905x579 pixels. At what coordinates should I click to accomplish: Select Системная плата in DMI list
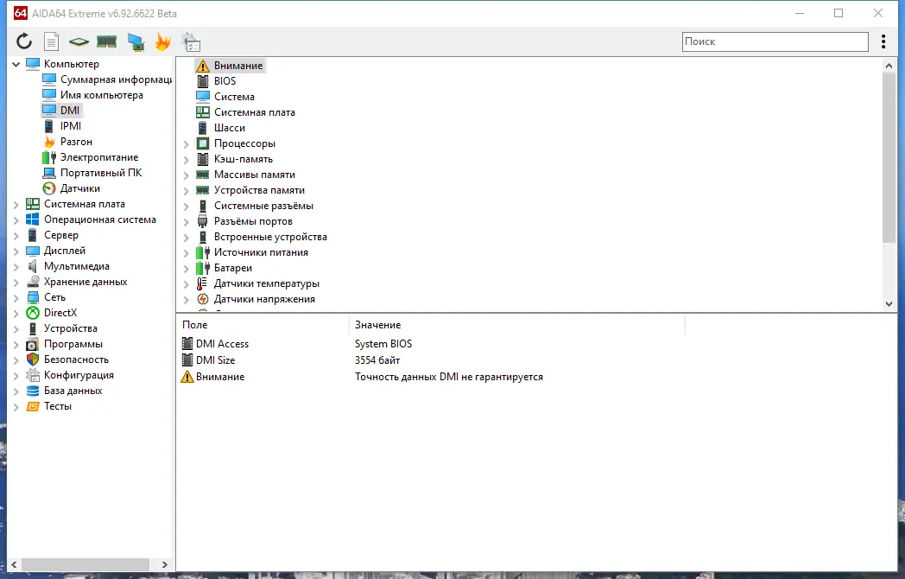[254, 112]
